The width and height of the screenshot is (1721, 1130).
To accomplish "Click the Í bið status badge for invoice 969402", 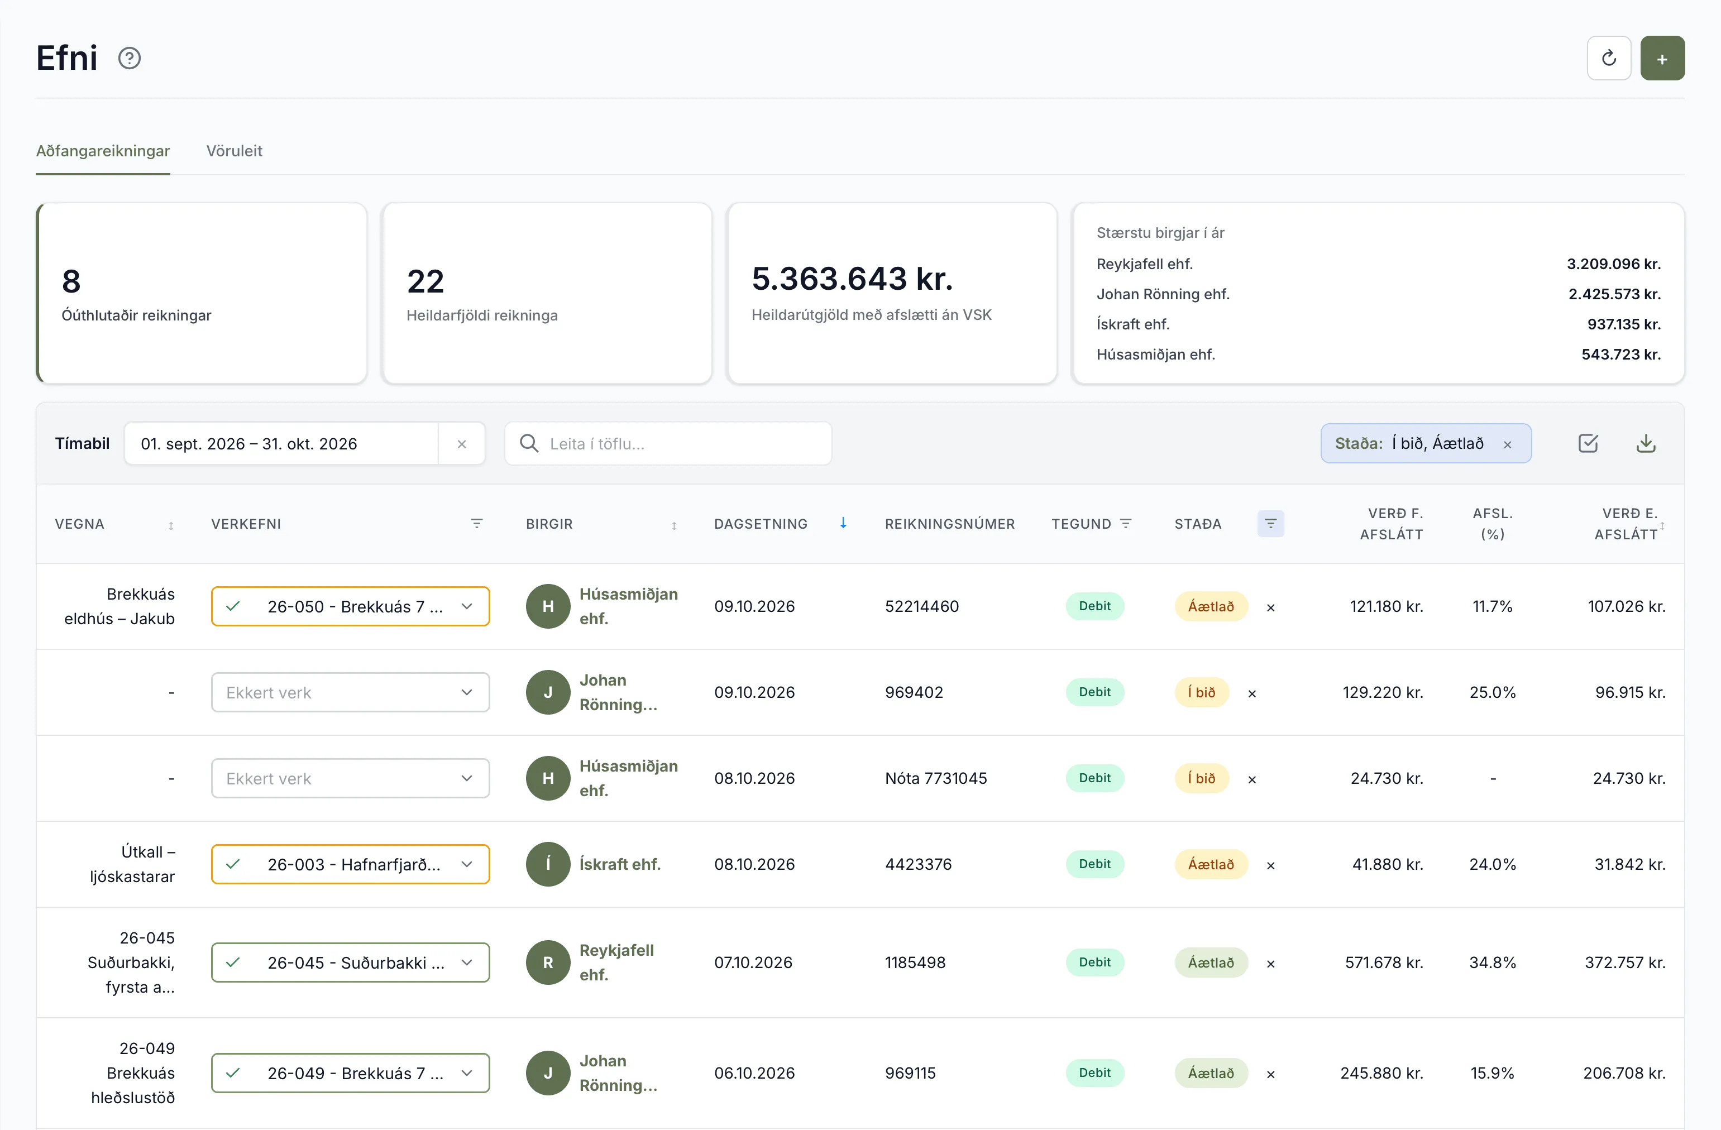I will click(1202, 693).
